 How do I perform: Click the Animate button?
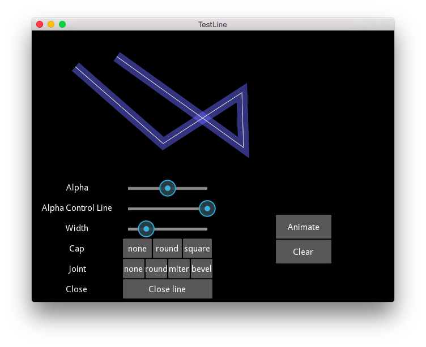(304, 227)
